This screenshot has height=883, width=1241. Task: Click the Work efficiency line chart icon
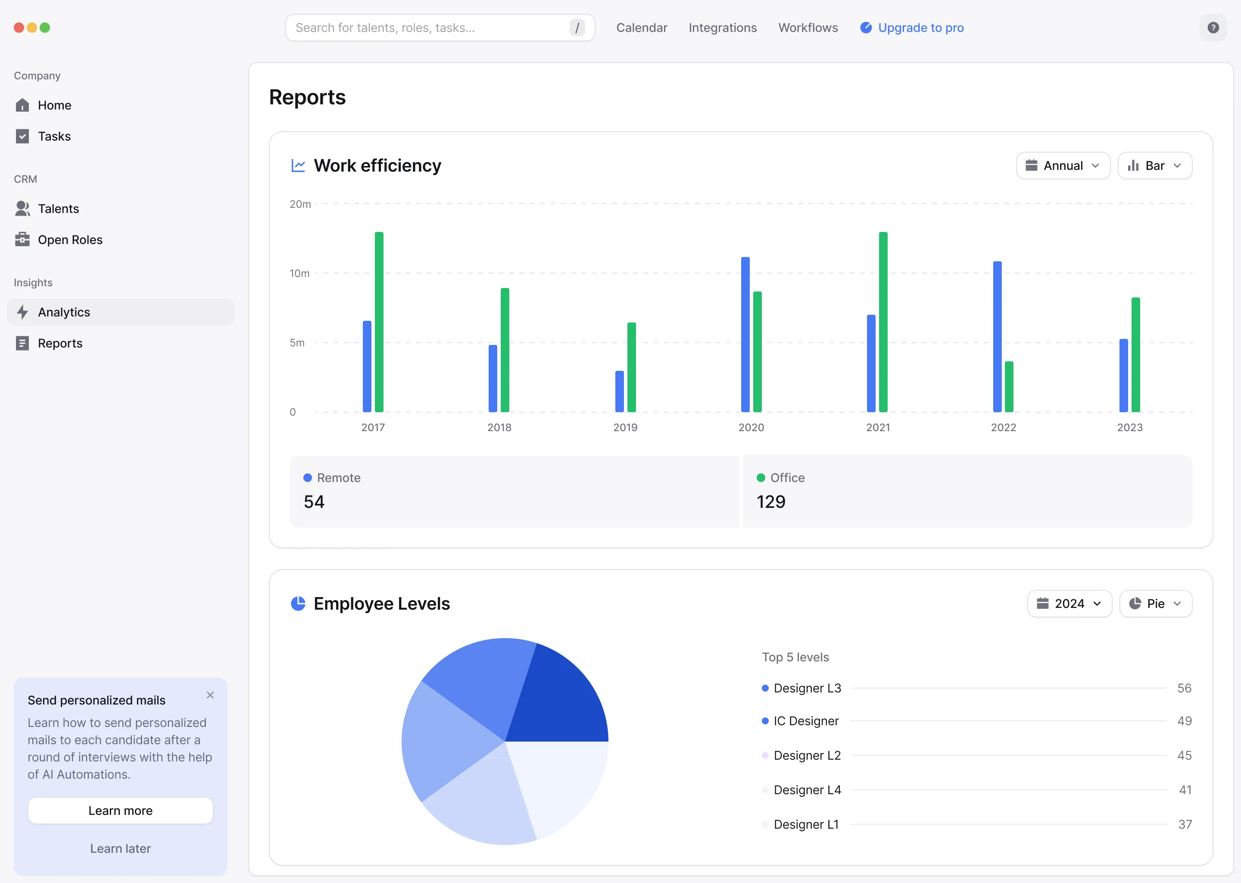(298, 166)
